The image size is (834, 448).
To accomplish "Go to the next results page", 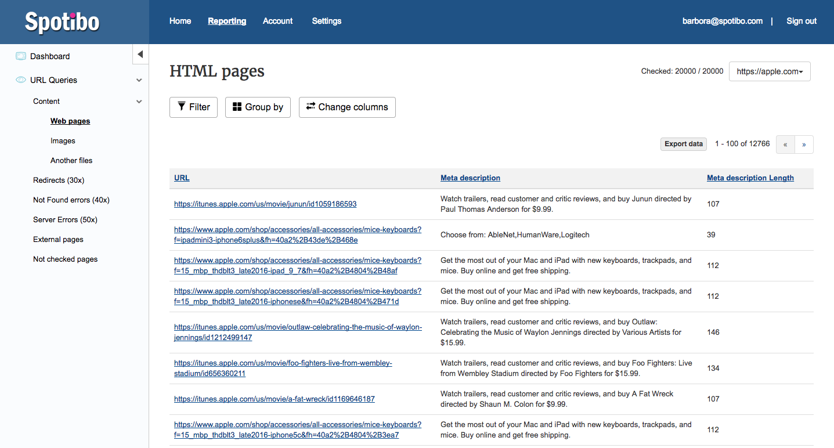I will [804, 144].
